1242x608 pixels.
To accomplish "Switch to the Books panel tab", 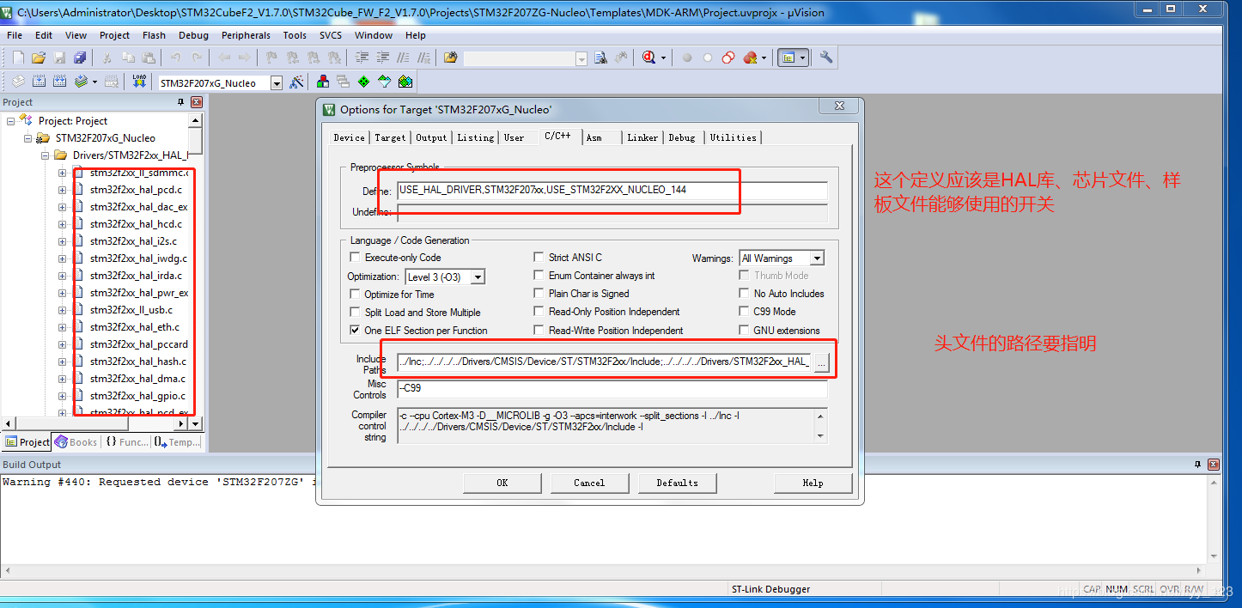I will [77, 442].
